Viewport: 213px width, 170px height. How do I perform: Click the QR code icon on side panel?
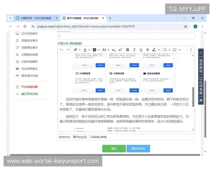coord(201,100)
